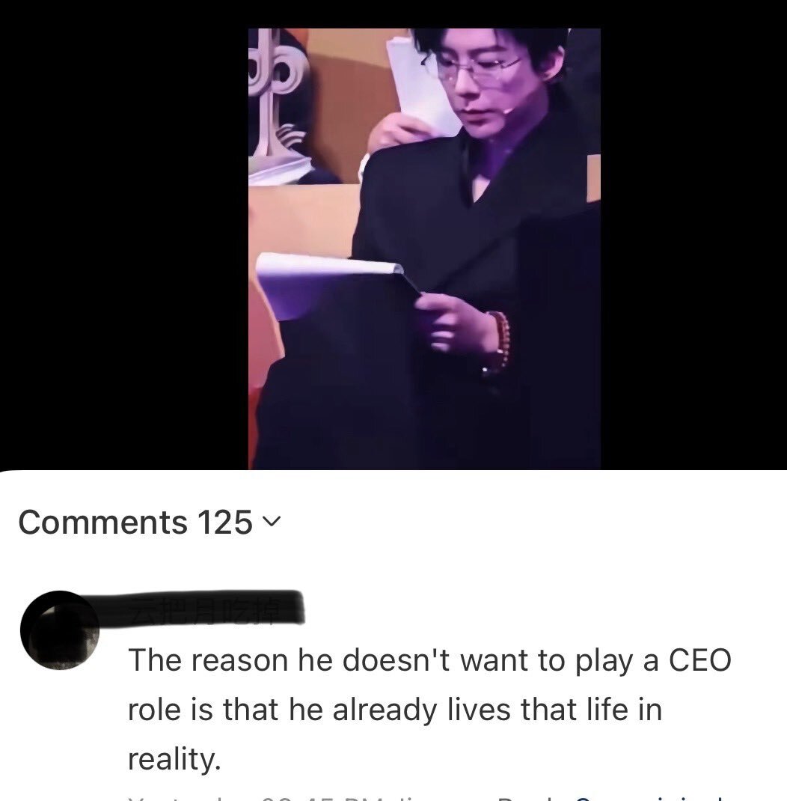The image size is (787, 801).
Task: Tap the open notebook in the video frame
Action: (331, 284)
